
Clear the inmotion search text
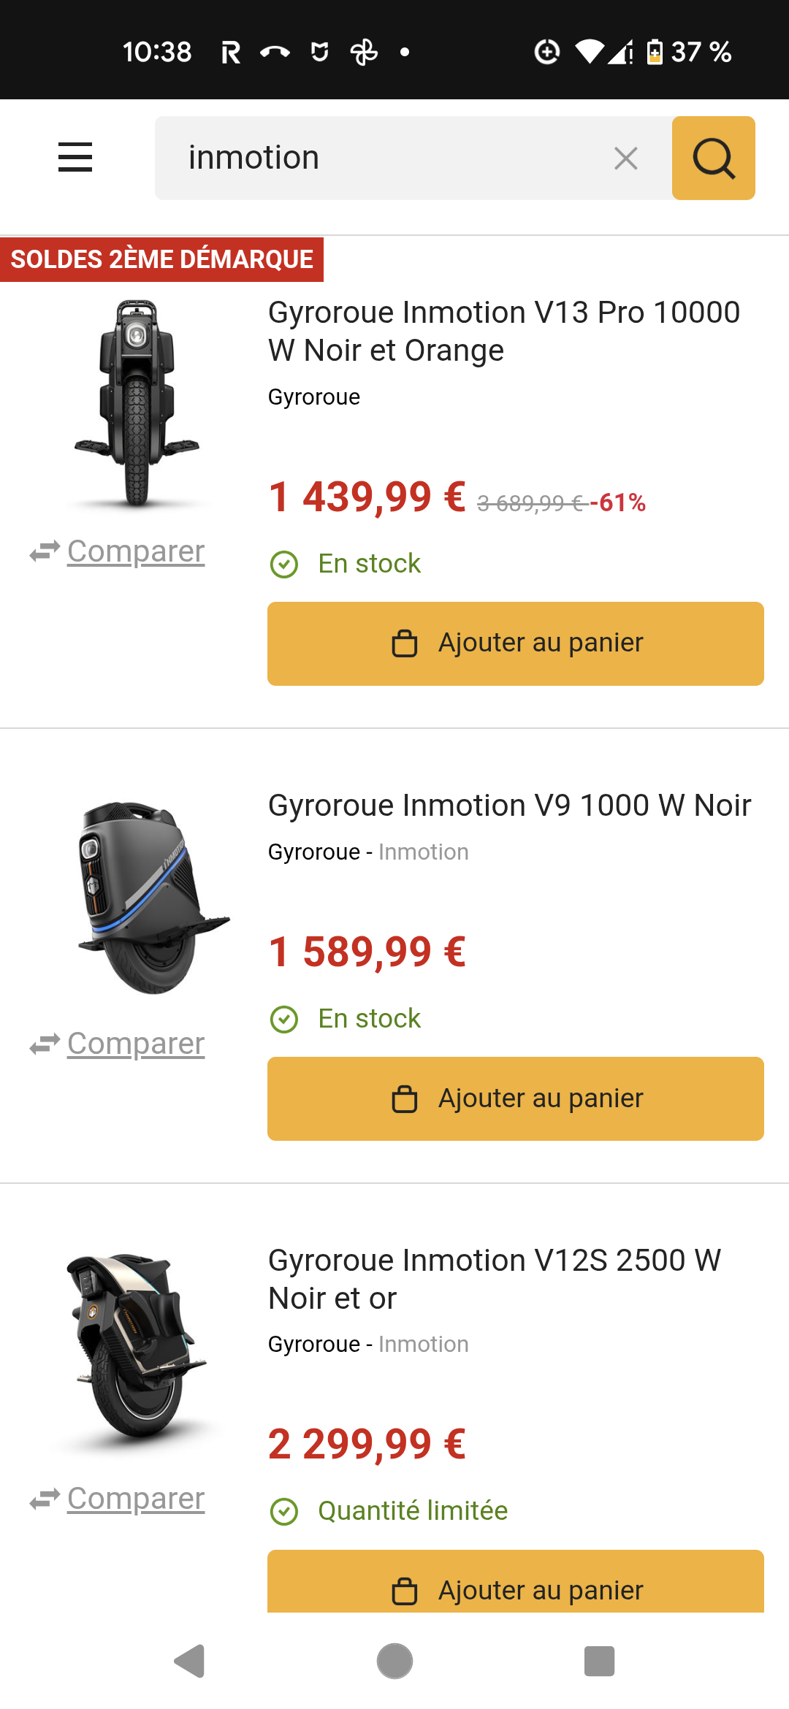click(x=625, y=158)
